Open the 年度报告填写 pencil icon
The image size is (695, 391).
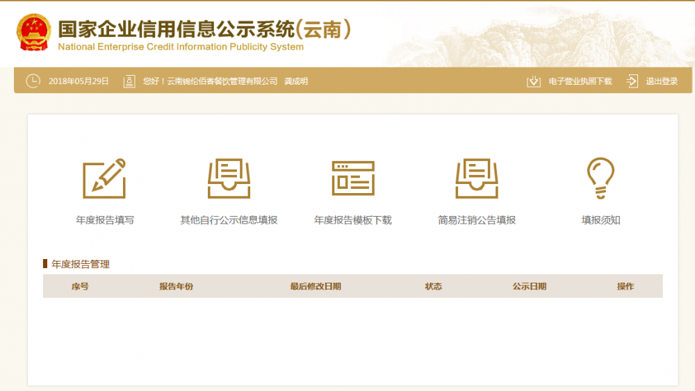[105, 178]
